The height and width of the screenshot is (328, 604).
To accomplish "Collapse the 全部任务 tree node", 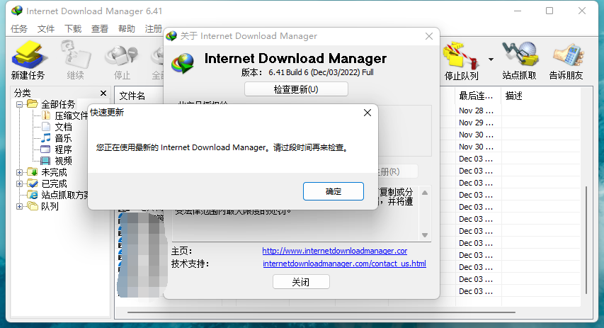I will (20, 104).
